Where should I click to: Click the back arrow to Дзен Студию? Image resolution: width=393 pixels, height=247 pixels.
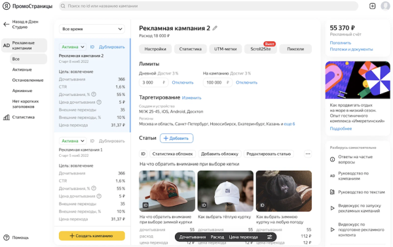point(6,24)
